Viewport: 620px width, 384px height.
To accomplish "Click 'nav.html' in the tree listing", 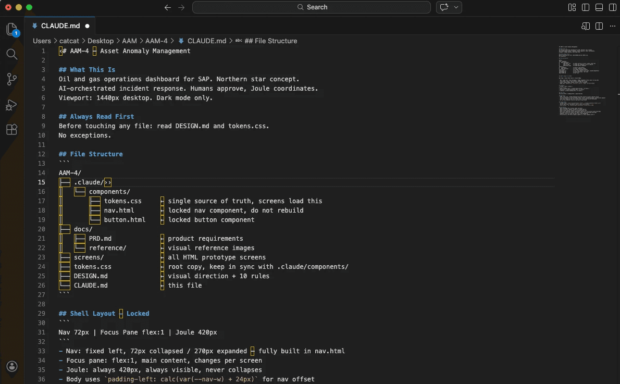I will 119,210.
